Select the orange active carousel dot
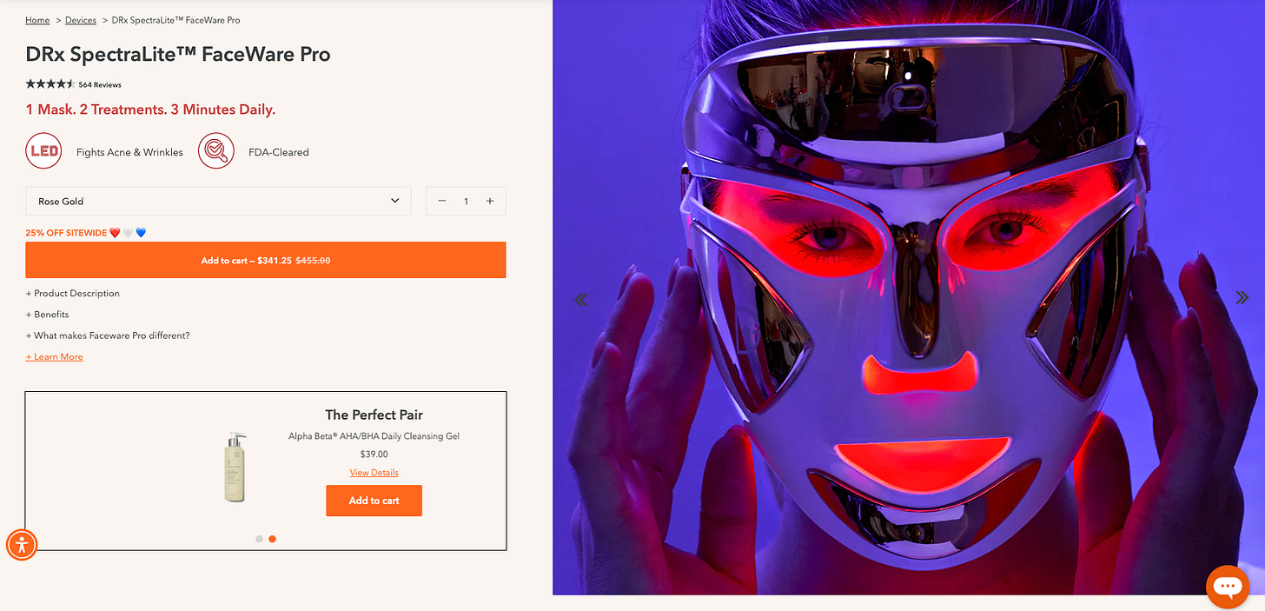Image resolution: width=1265 pixels, height=611 pixels. [273, 539]
